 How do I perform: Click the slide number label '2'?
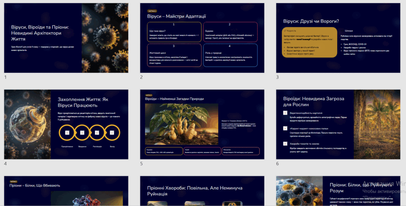141,77
